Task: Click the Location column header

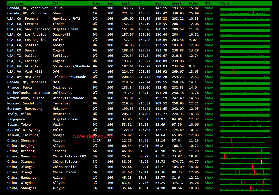Action: pyautogui.click(x=15, y=3)
